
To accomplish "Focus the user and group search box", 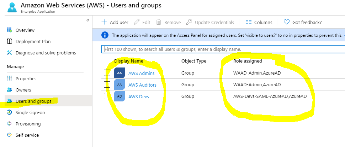I will click(x=221, y=49).
